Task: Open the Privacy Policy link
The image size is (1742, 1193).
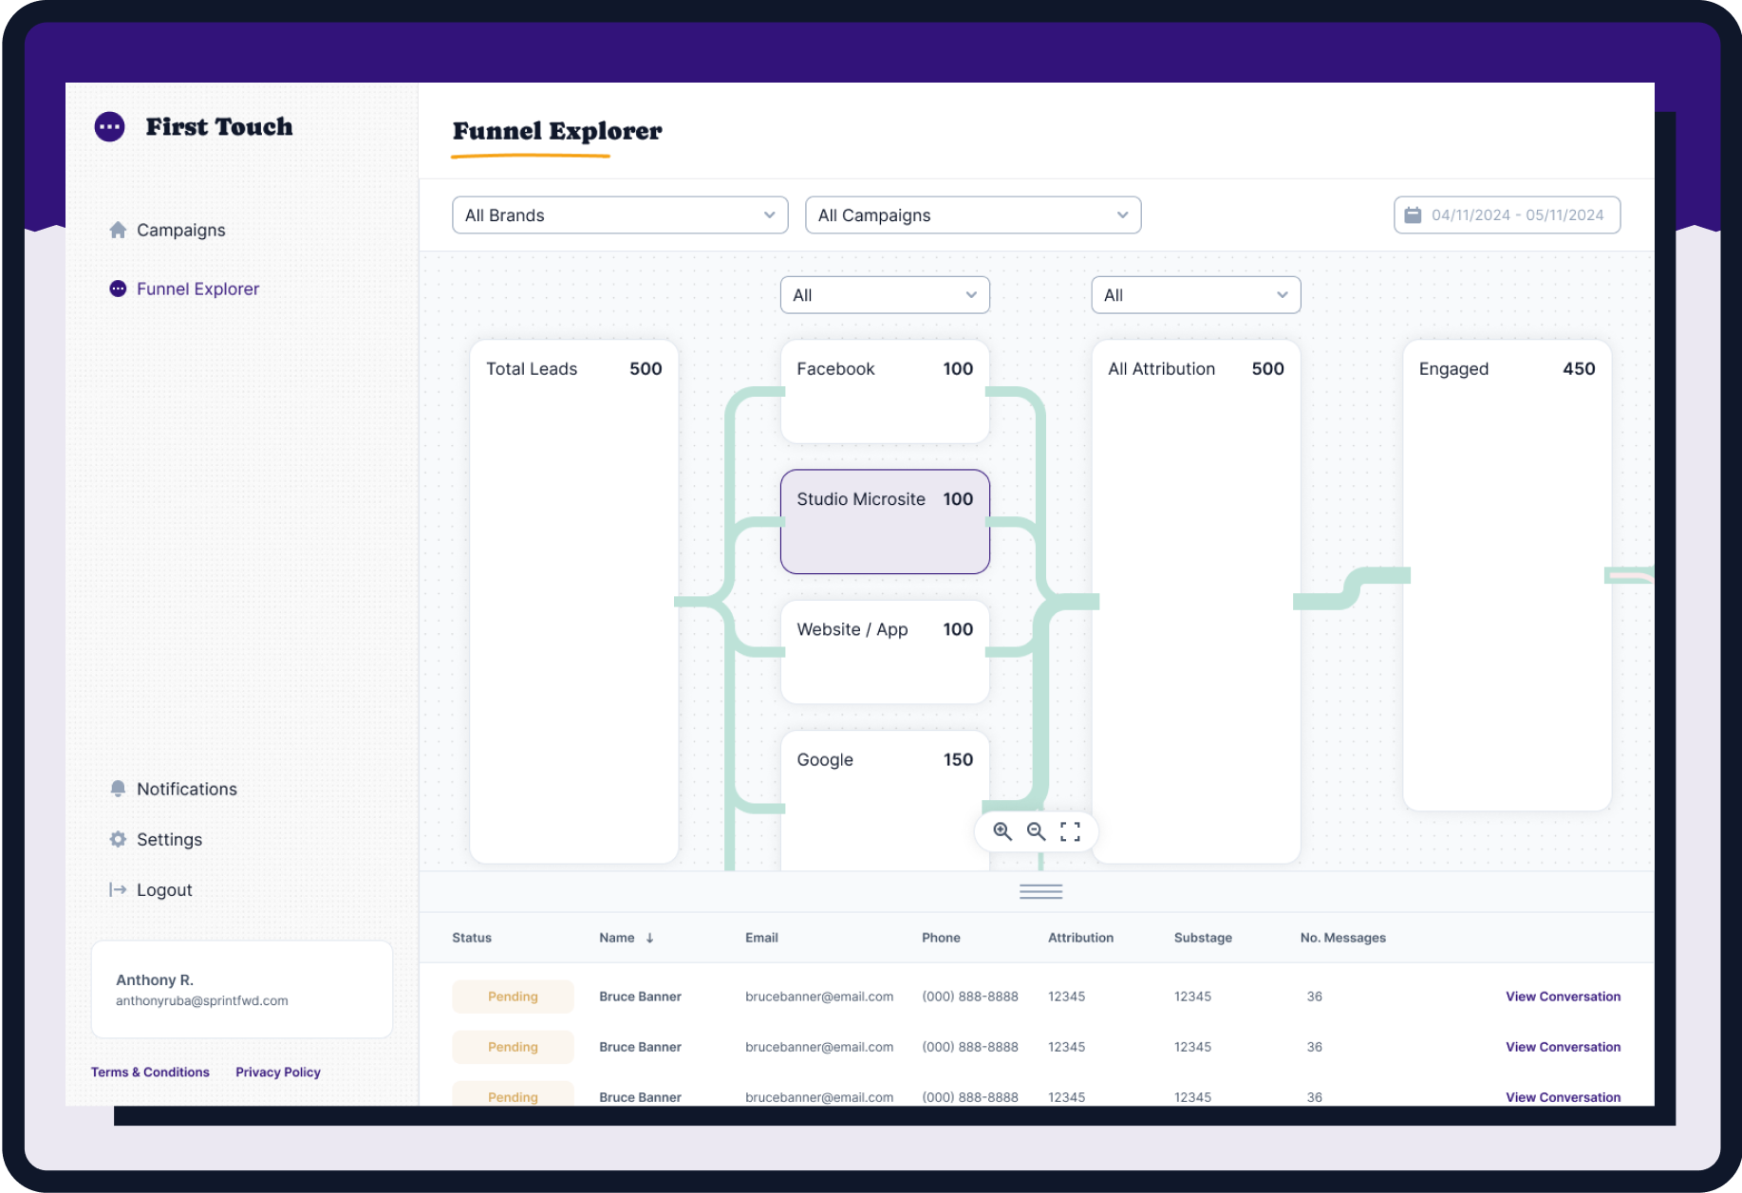Action: click(x=278, y=1072)
